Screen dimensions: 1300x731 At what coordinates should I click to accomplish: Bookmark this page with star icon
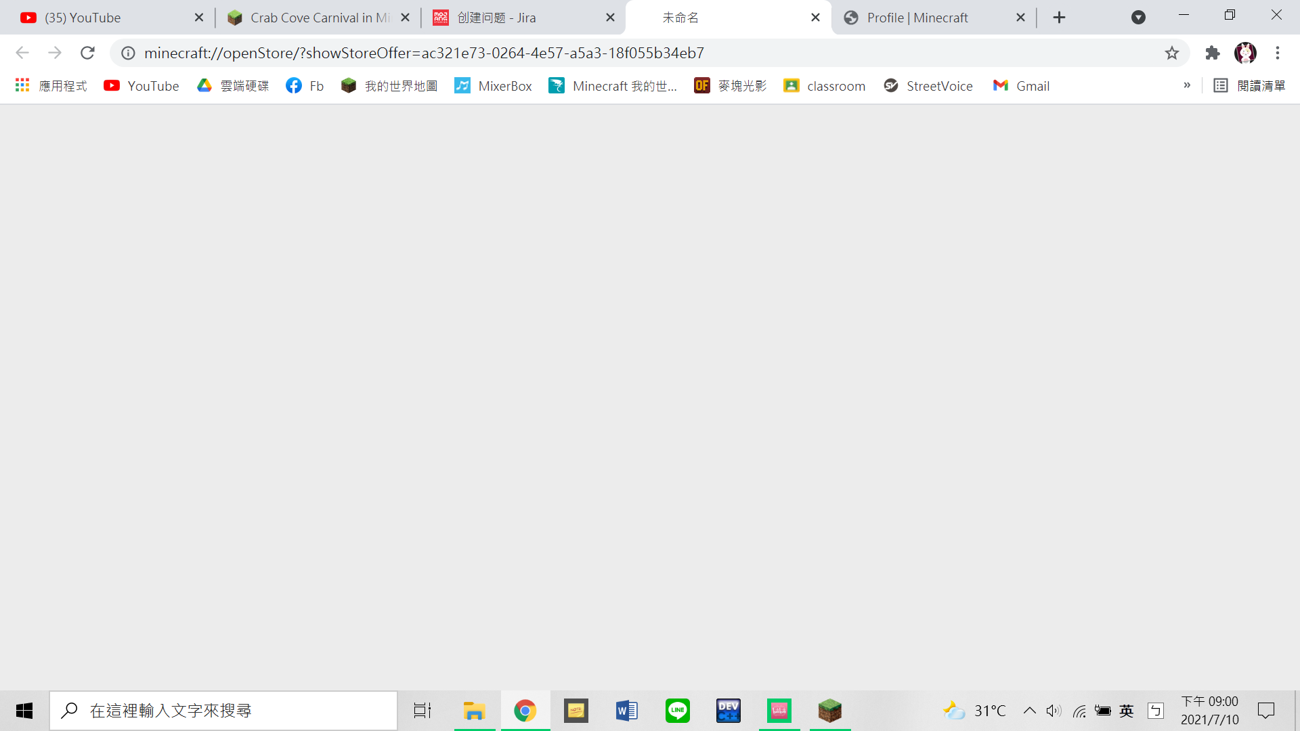1172,53
